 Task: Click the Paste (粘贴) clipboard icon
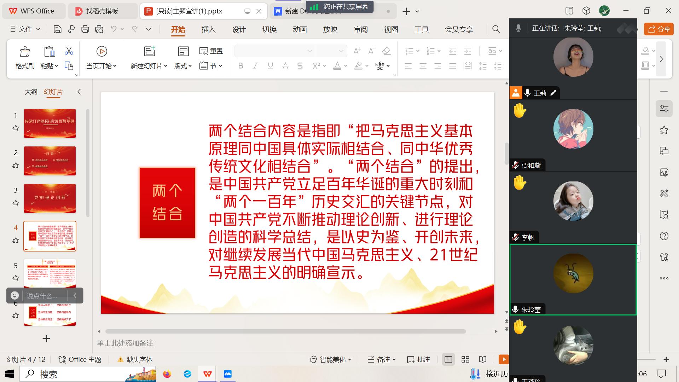click(x=50, y=52)
